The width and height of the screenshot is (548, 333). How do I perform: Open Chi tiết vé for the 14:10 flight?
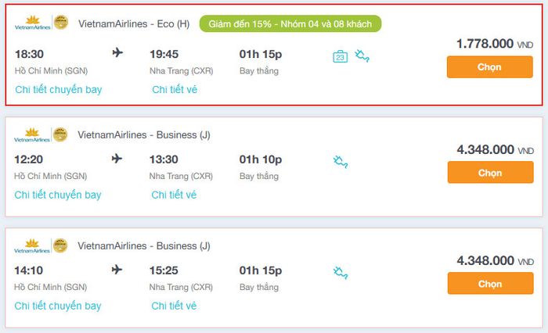(174, 306)
